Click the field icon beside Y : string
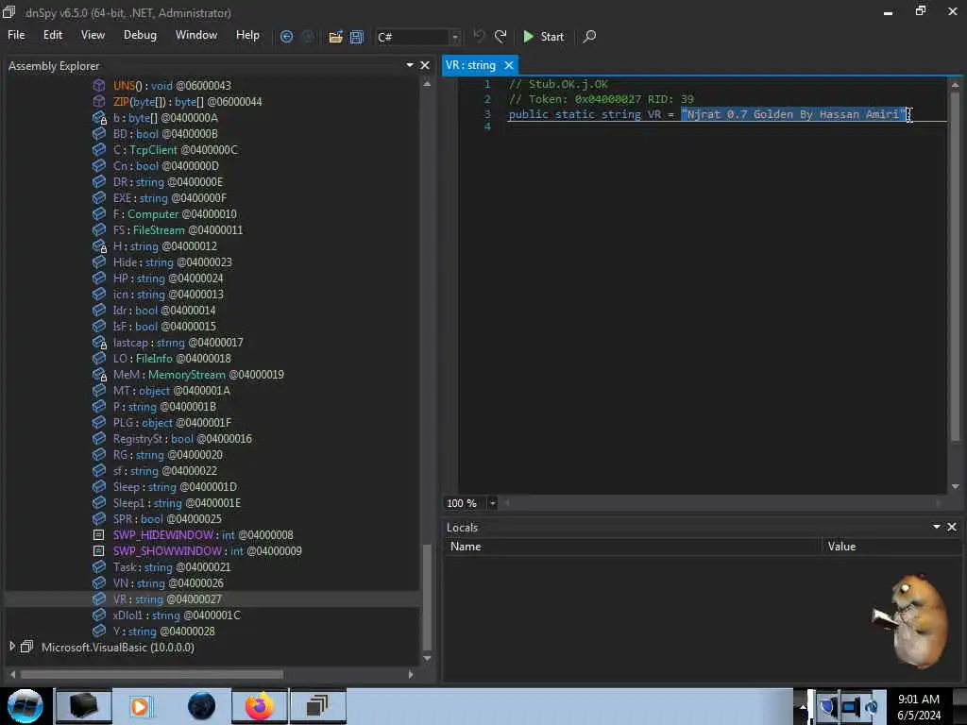Image resolution: width=967 pixels, height=725 pixels. pyautogui.click(x=98, y=632)
